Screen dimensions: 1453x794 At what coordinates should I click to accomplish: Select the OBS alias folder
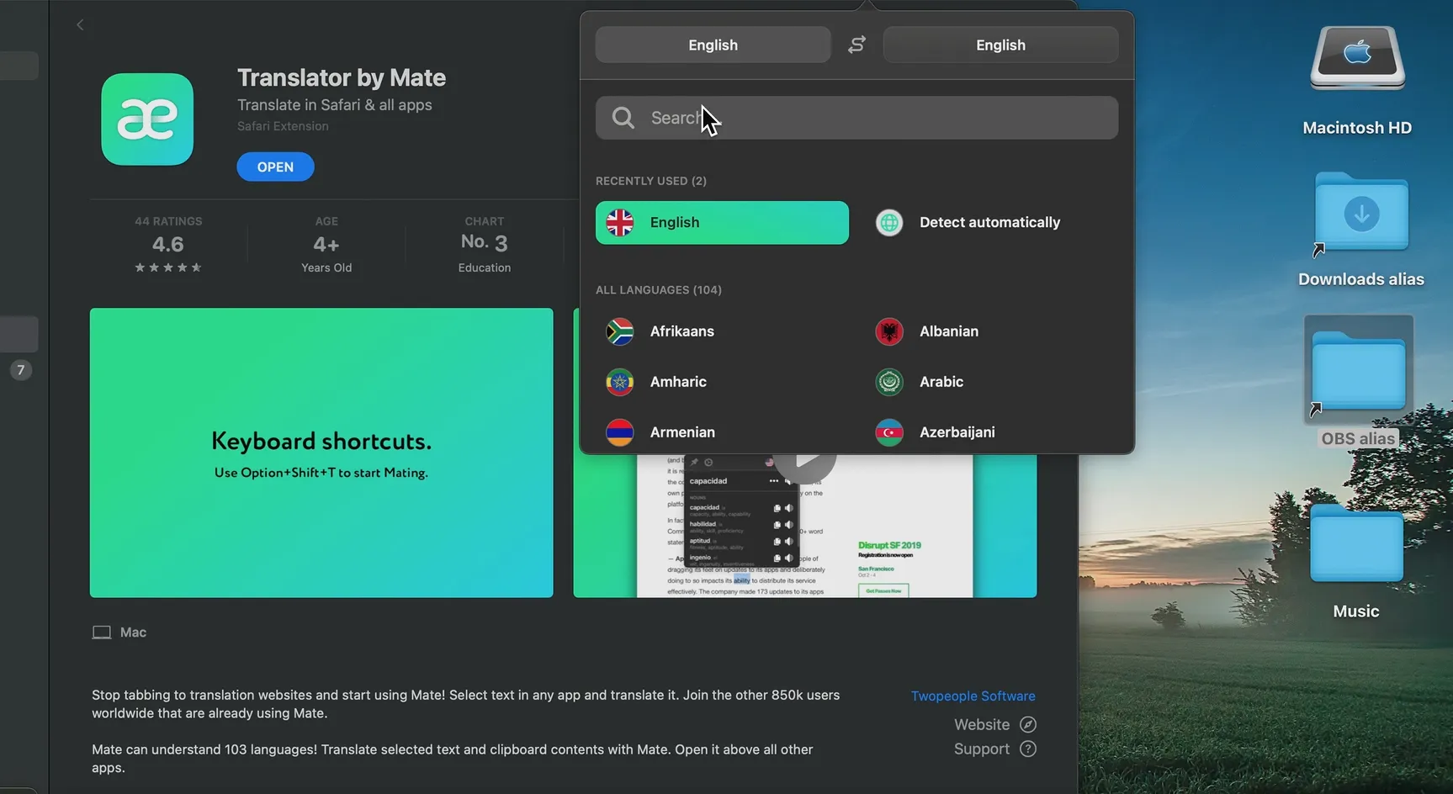click(x=1358, y=373)
